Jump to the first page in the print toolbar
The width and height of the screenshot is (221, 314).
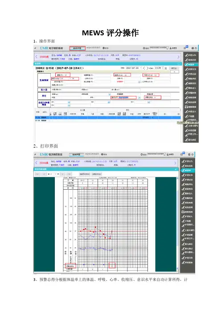pos(38,174)
